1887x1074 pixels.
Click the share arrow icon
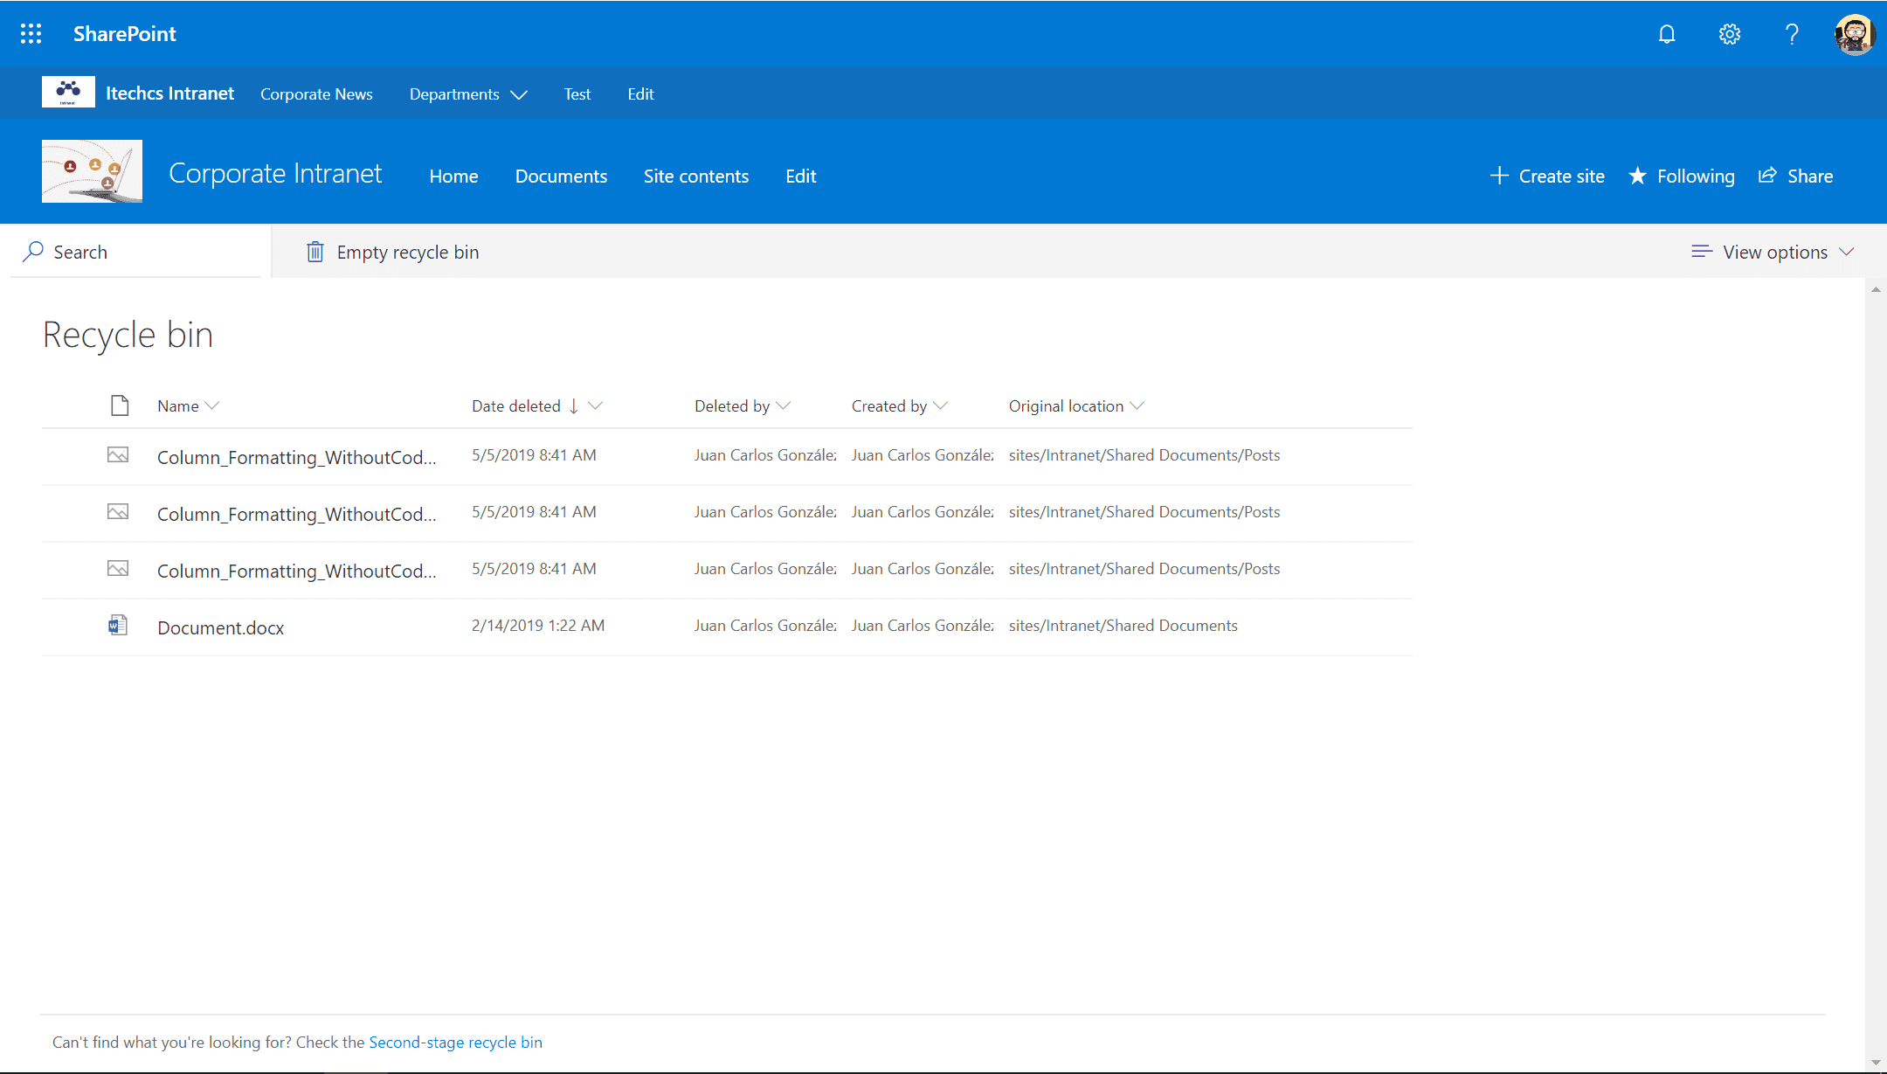(1767, 175)
